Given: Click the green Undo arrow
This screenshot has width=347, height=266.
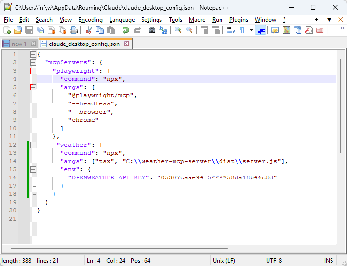Looking at the screenshot, I should (126, 30).
